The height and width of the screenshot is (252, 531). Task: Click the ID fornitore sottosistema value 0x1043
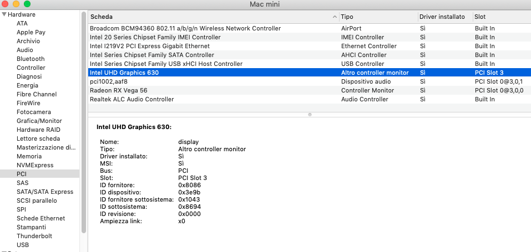pos(189,199)
